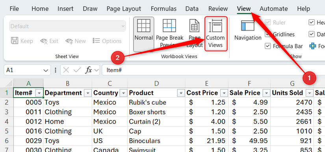
Task: Cancel formula bar entry X icon
Action: (66, 70)
